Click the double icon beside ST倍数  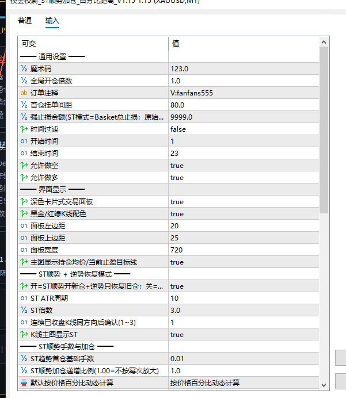click(x=24, y=310)
